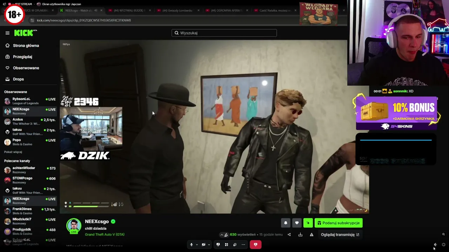Click Podaruj subskrypcje button
Screen dimensions: 449x252
coord(339,223)
